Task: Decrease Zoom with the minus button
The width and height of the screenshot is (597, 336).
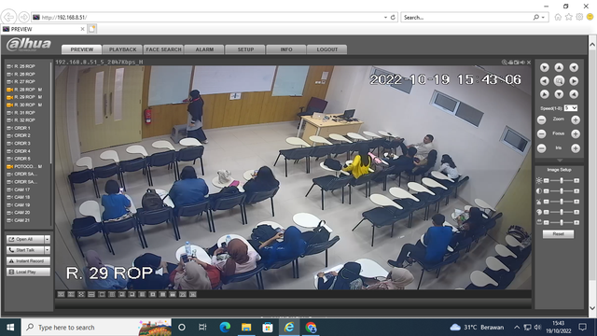Action: (541, 120)
